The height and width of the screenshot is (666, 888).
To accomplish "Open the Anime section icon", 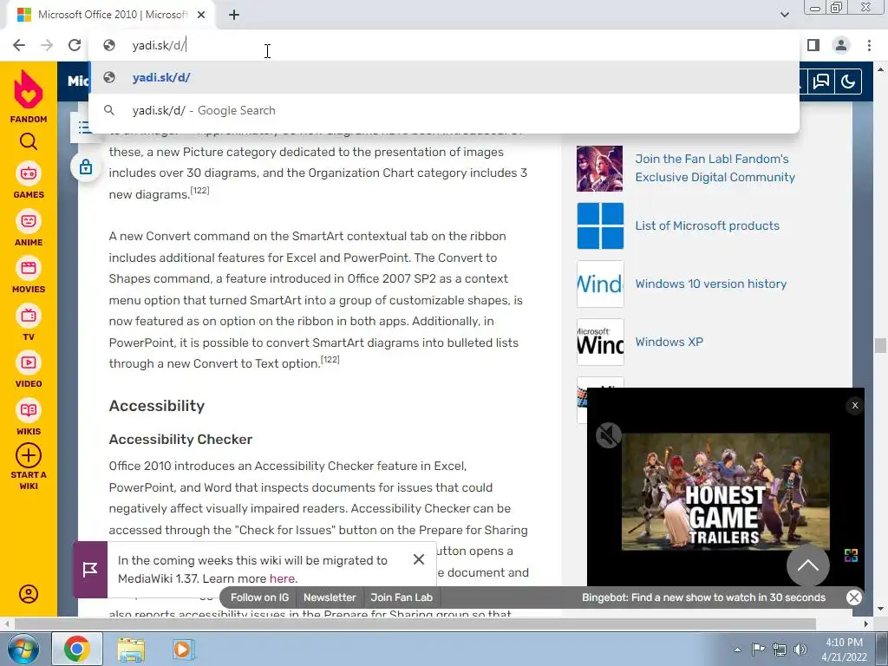I will (29, 221).
